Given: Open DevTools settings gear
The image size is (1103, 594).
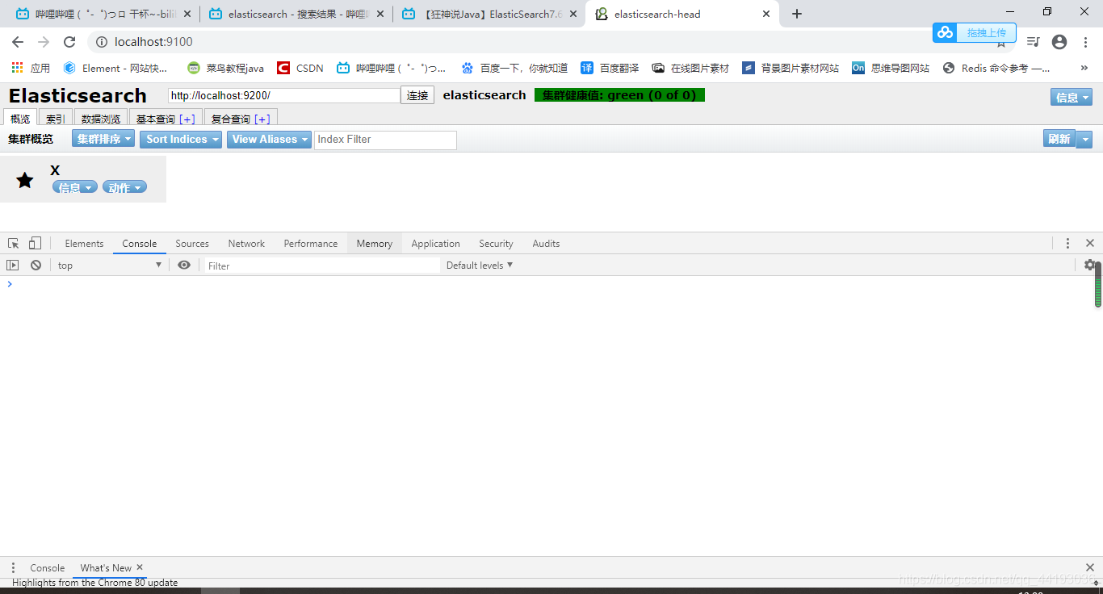Looking at the screenshot, I should click(1090, 265).
